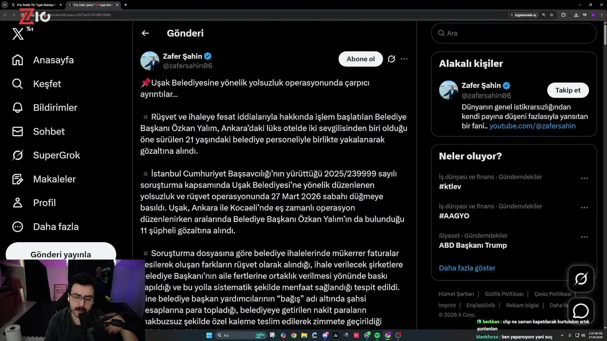
Task: Open youtube.com/@zafersahin link
Action: 533,126
